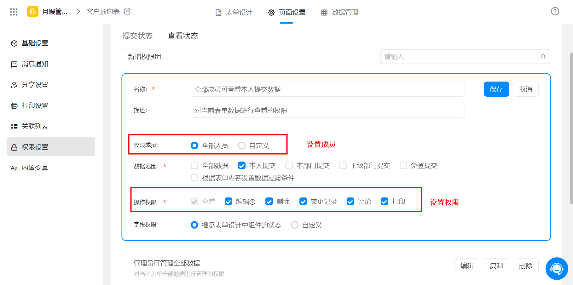Open the help question mark icon

[555, 11]
